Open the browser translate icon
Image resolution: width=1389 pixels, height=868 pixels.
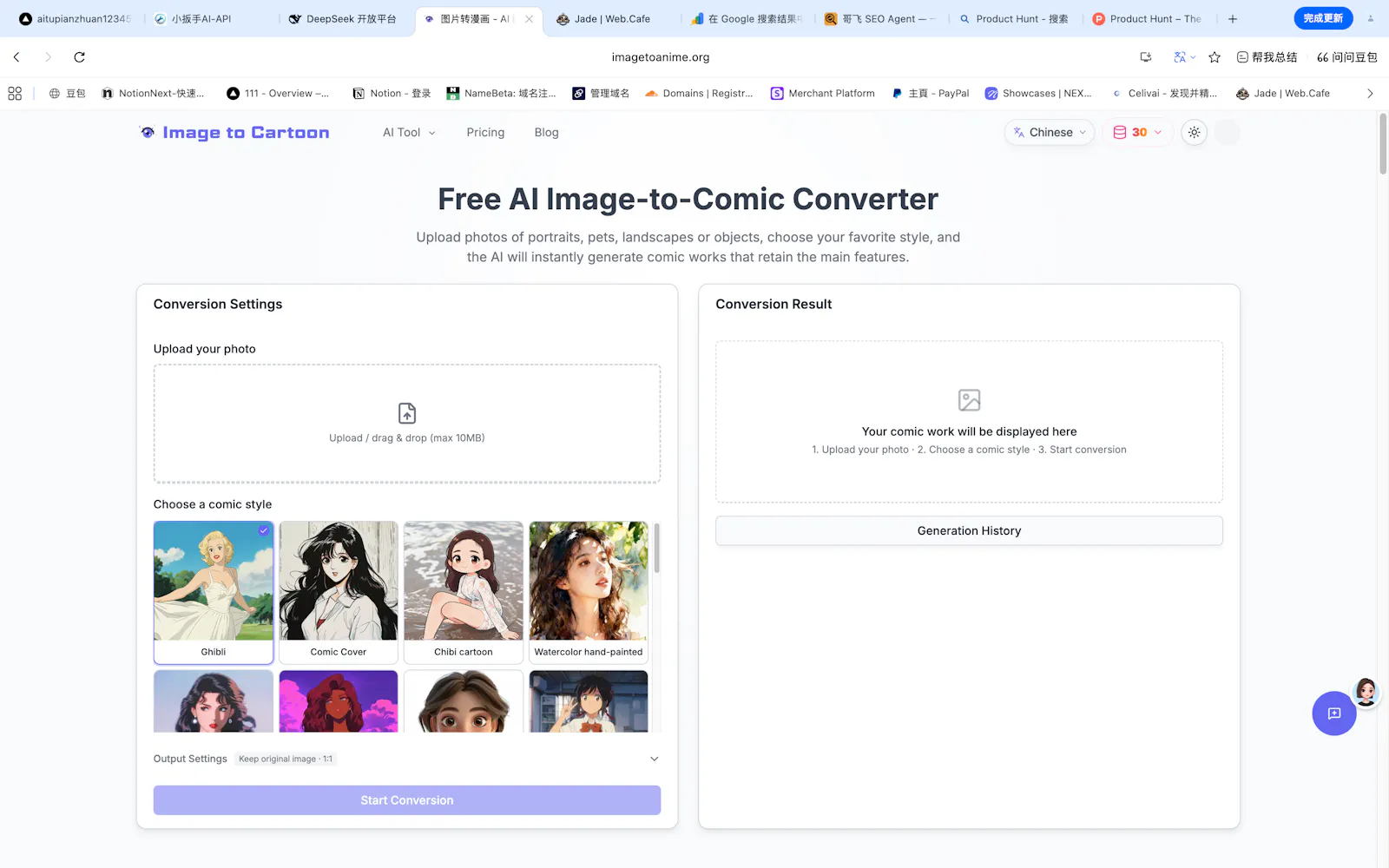[1184, 57]
